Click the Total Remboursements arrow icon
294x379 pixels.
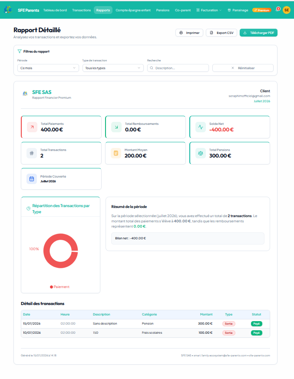pos(116,127)
